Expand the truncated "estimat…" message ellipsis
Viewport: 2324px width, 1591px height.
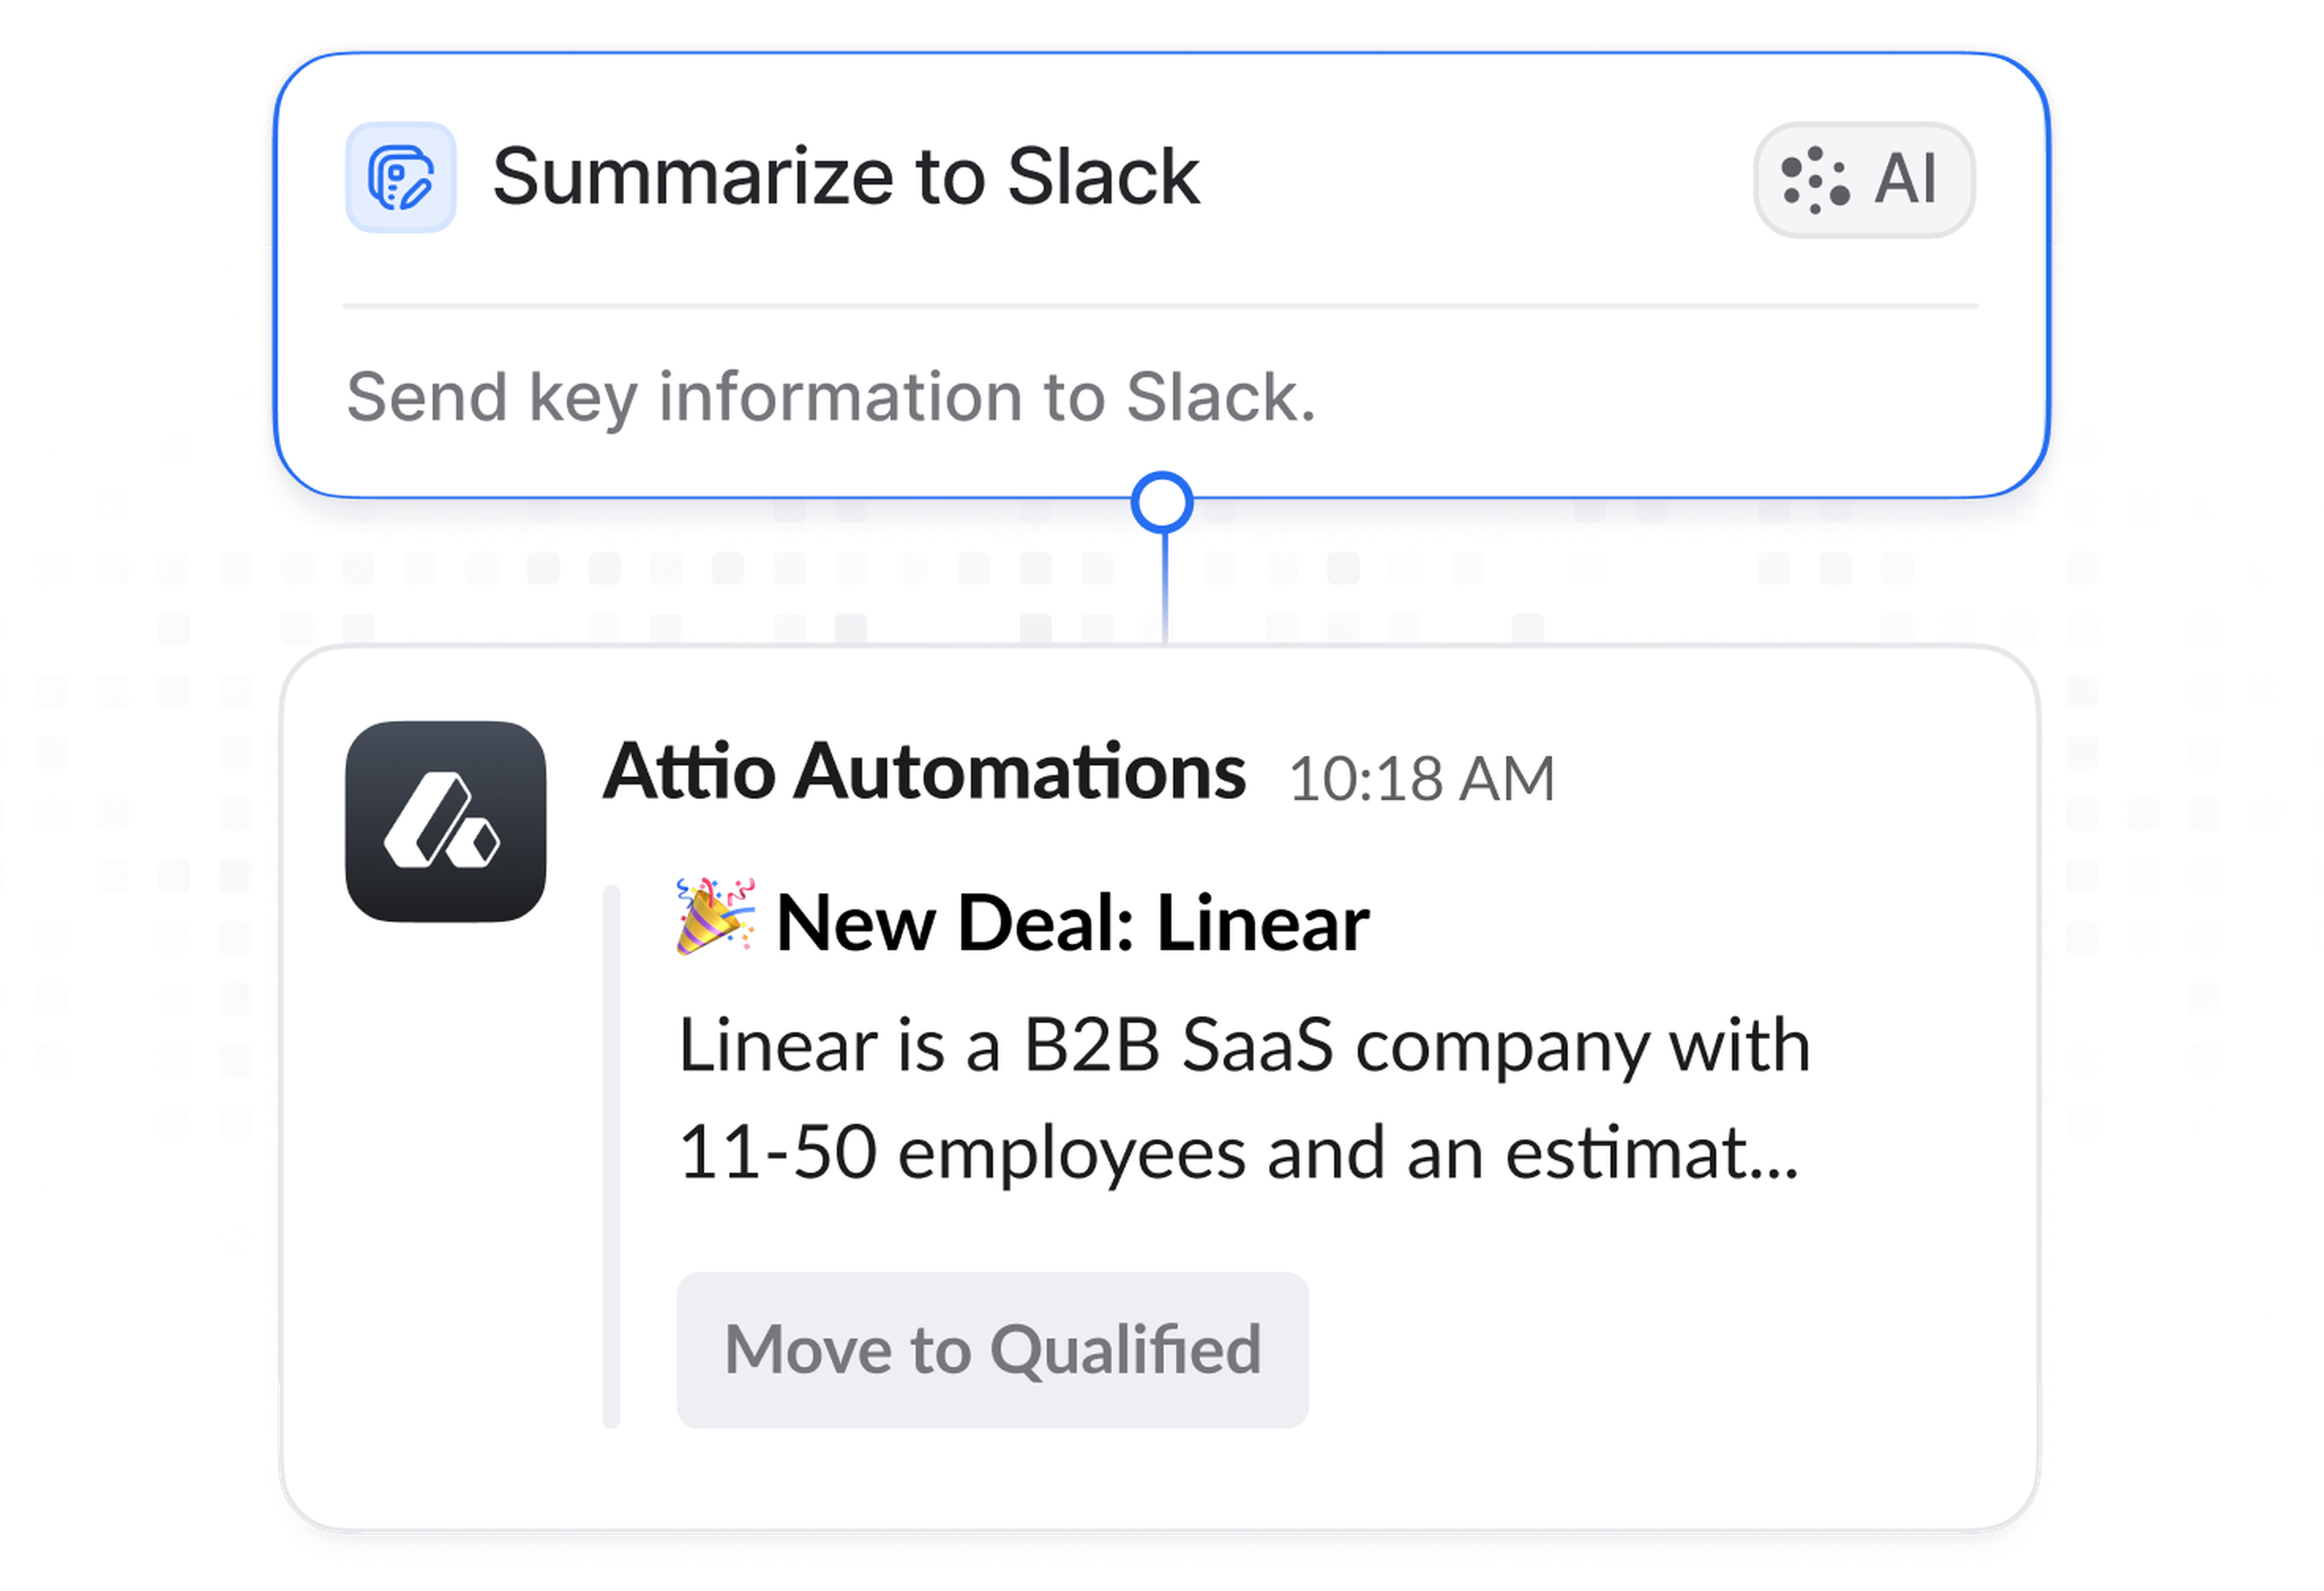(1775, 1154)
